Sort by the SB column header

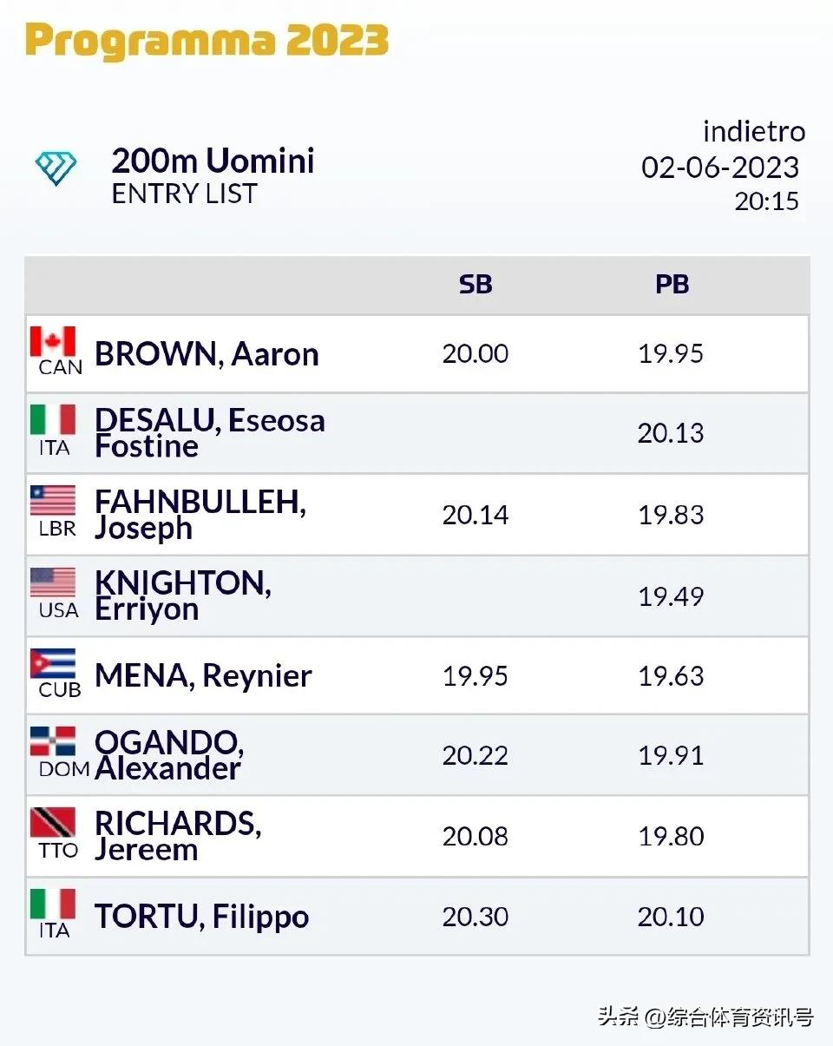476,285
